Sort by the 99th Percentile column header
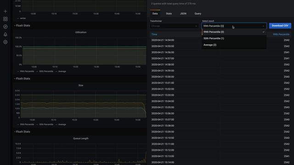 pyautogui.click(x=281, y=34)
